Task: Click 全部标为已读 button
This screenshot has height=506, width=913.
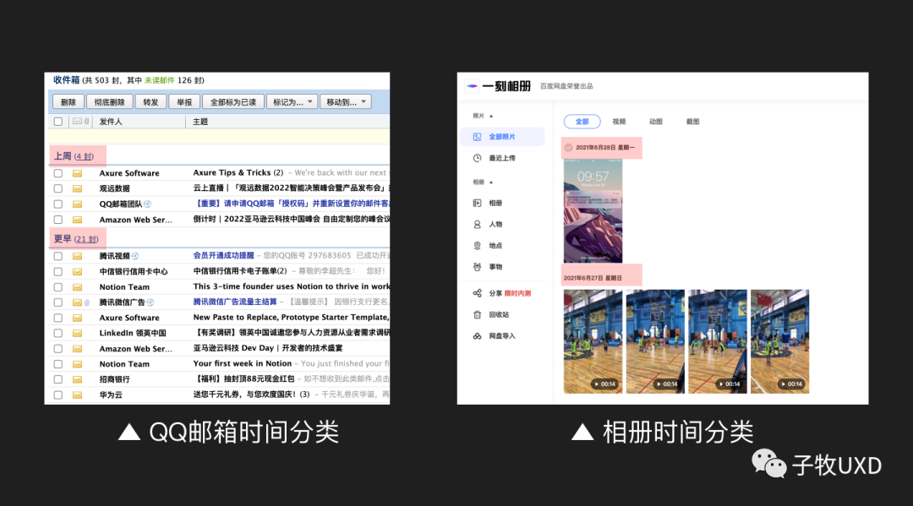Action: pos(233,101)
